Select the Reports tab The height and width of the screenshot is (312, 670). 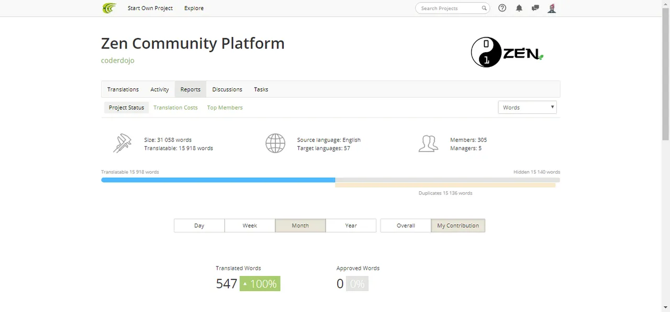point(191,89)
